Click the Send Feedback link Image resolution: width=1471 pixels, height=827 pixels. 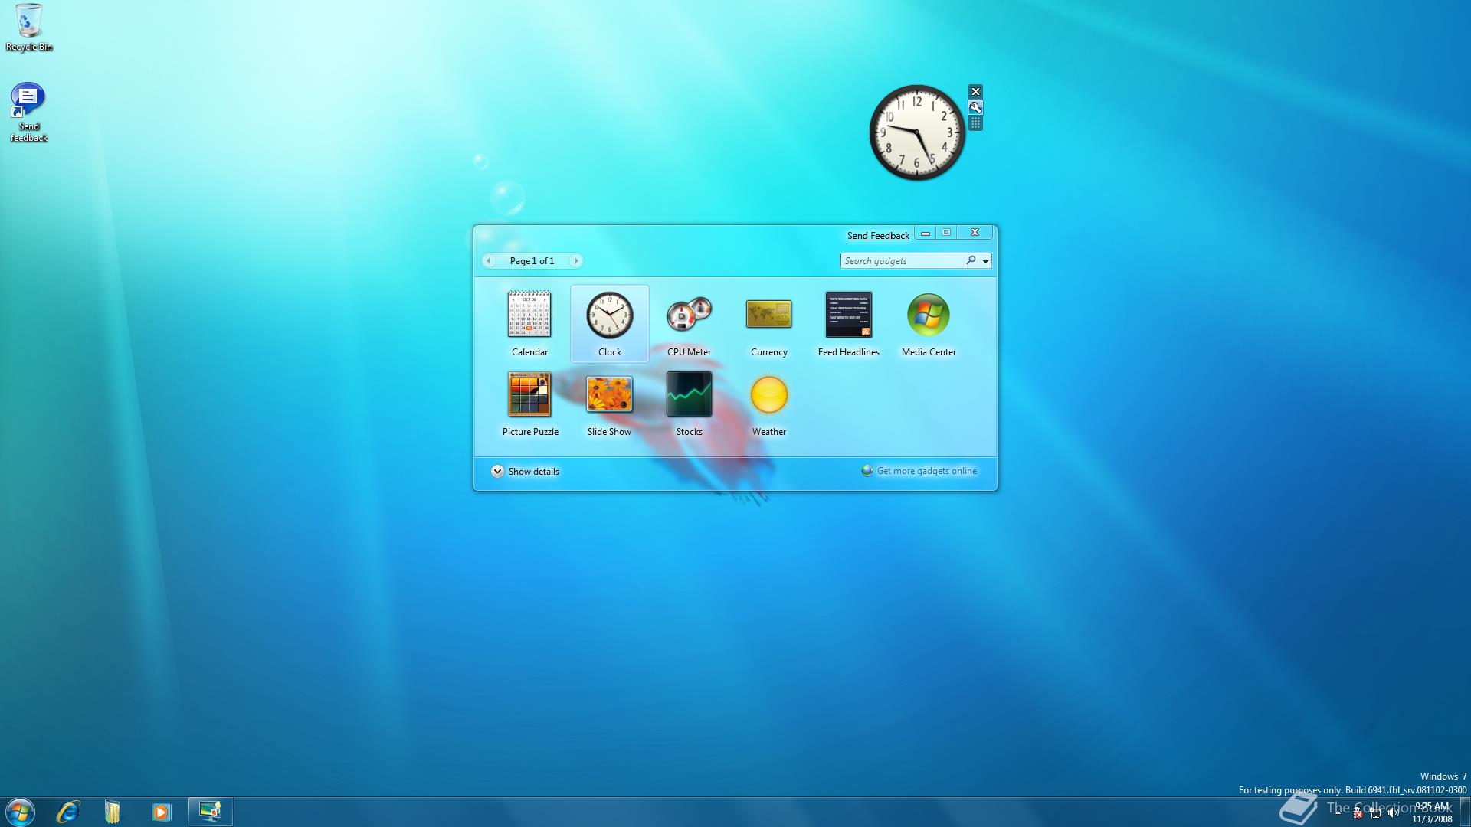tap(878, 235)
